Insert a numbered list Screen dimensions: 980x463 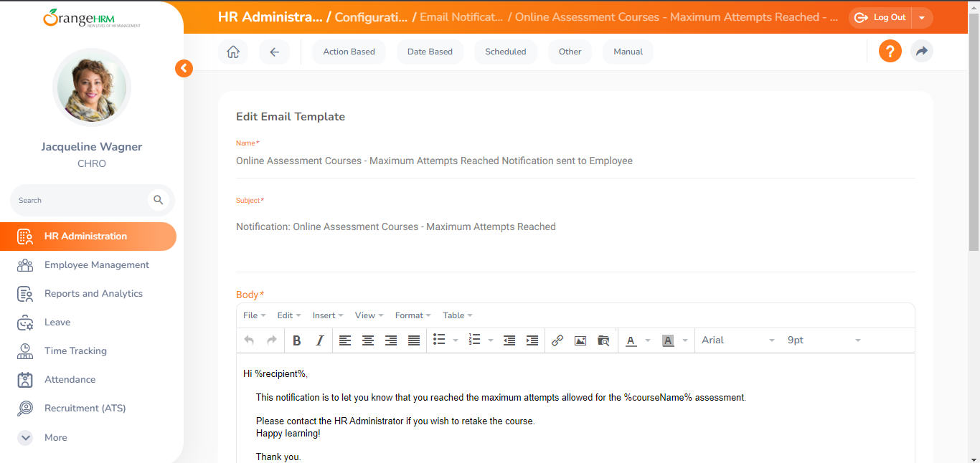474,340
